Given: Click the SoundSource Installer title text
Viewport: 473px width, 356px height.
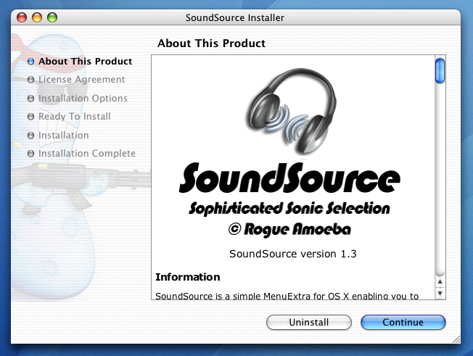Looking at the screenshot, I should (x=235, y=18).
